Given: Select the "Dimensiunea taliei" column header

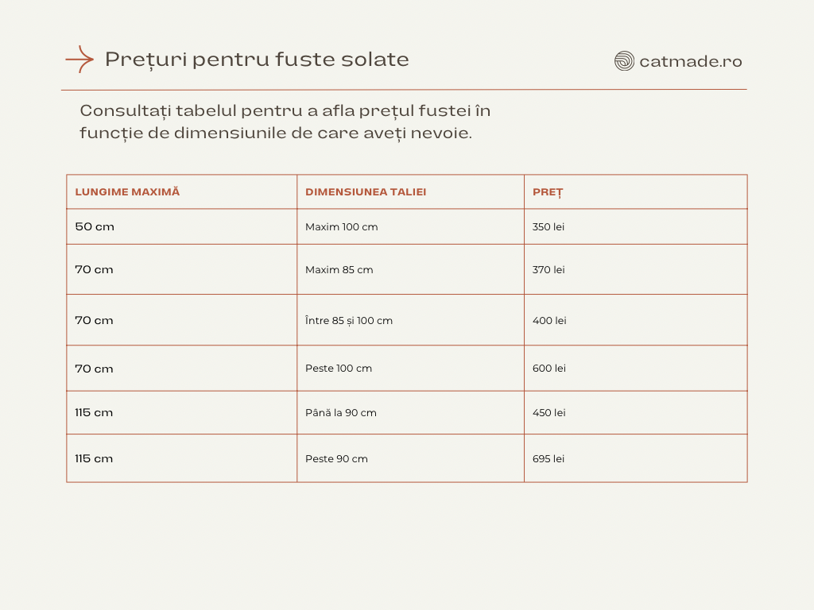Looking at the screenshot, I should tap(366, 192).
